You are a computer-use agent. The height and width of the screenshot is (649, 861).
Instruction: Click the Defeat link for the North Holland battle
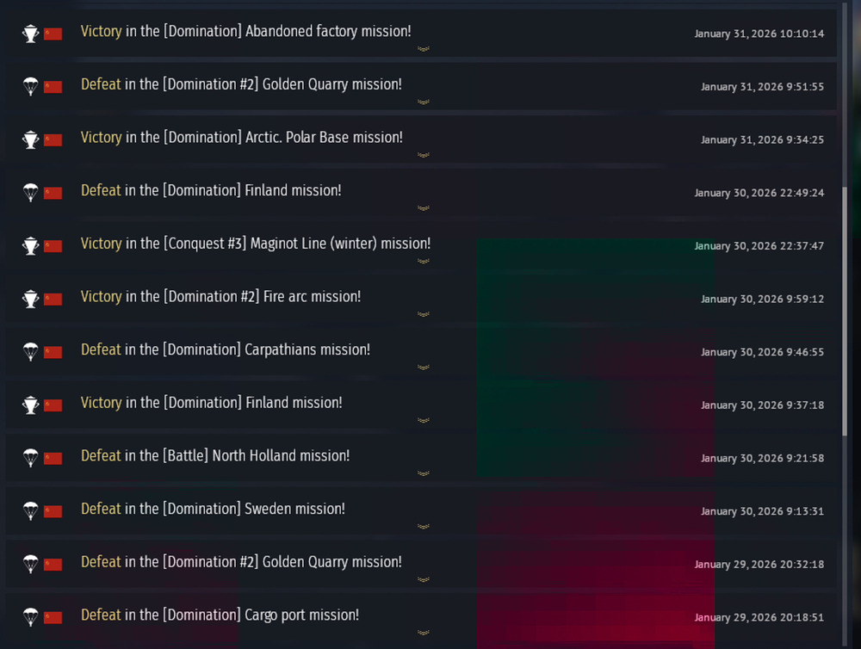point(101,455)
